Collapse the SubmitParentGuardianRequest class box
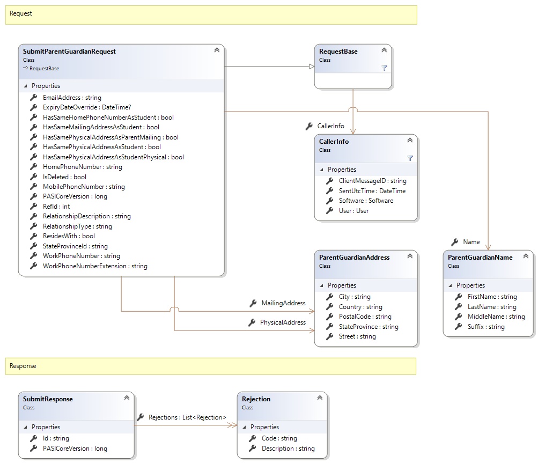The width and height of the screenshot is (538, 463). 216,50
